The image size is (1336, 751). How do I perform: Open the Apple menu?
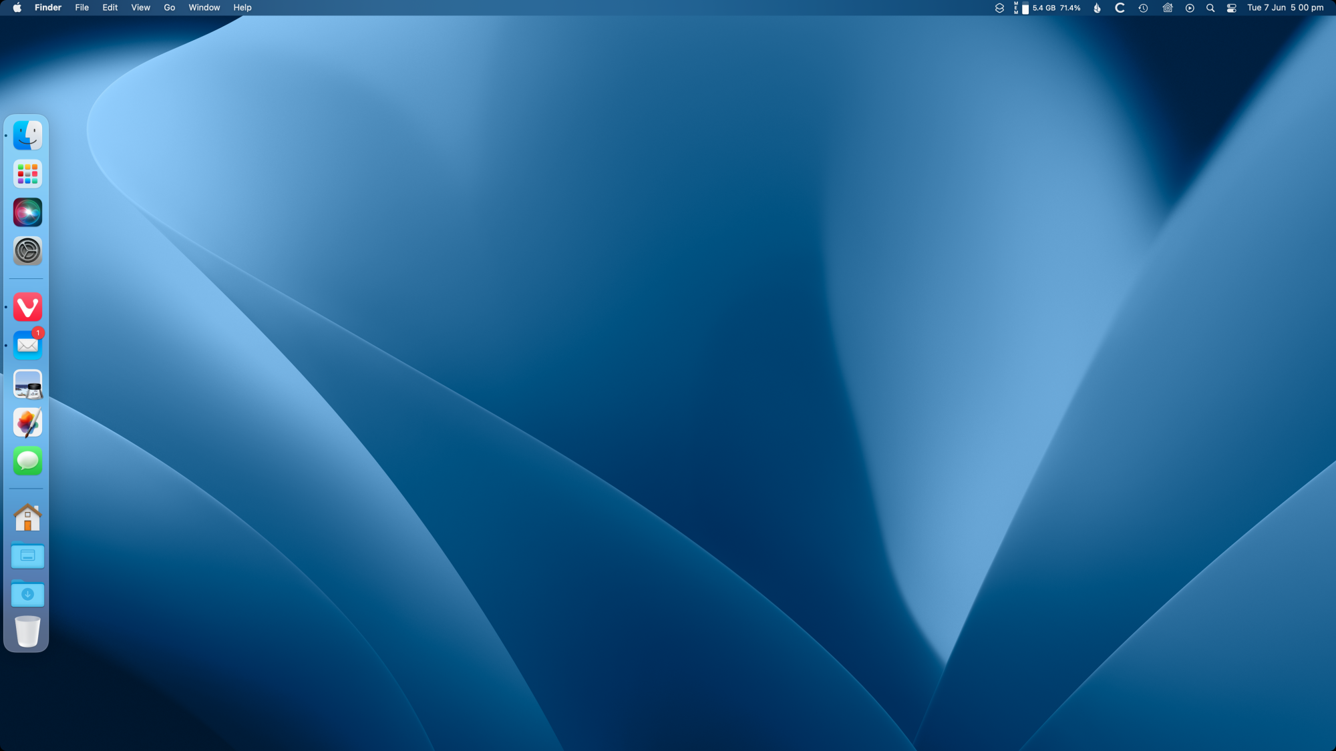pyautogui.click(x=17, y=8)
